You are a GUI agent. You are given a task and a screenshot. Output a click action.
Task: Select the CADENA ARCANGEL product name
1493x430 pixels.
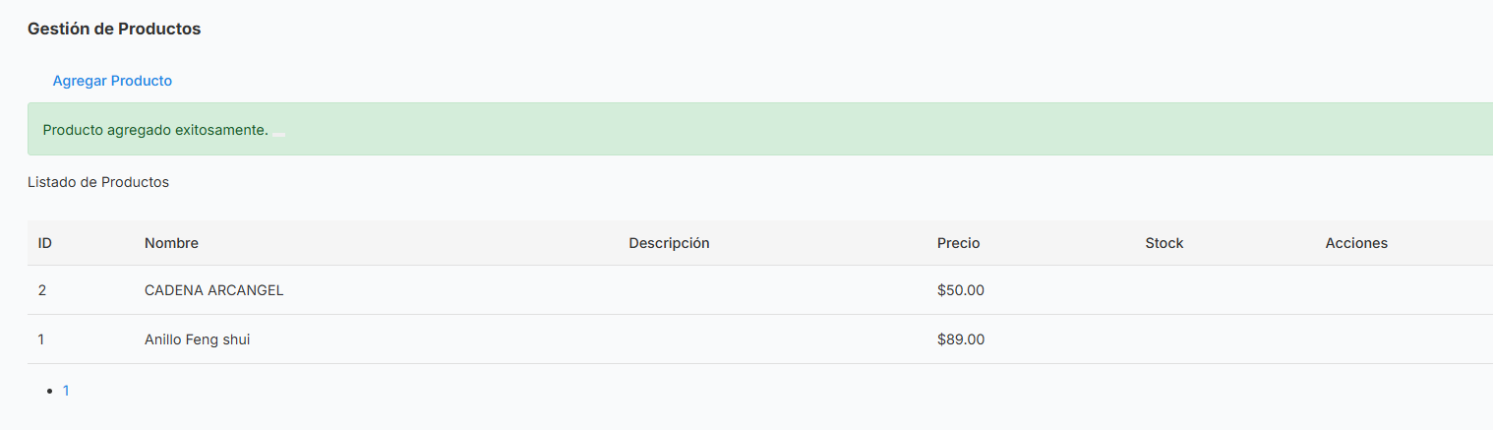(x=214, y=290)
